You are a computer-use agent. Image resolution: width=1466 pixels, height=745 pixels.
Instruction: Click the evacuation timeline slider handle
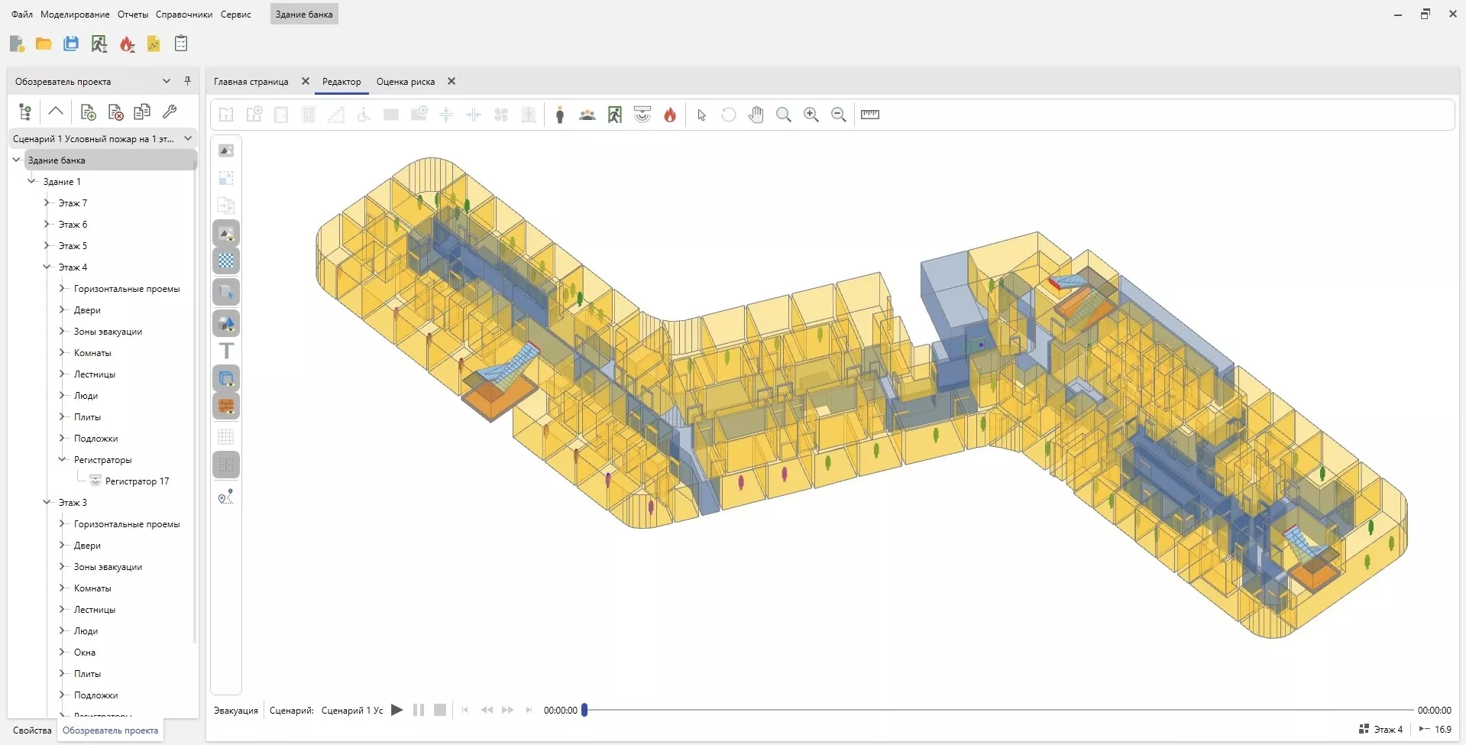coord(584,710)
